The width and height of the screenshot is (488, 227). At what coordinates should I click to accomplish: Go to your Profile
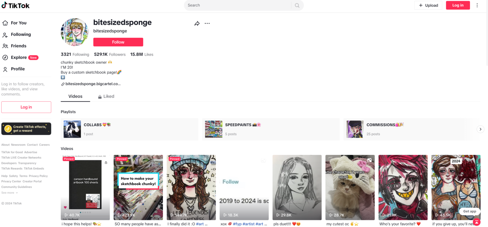17,69
